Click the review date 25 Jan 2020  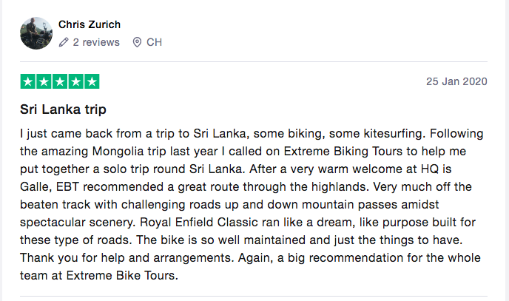pos(456,81)
